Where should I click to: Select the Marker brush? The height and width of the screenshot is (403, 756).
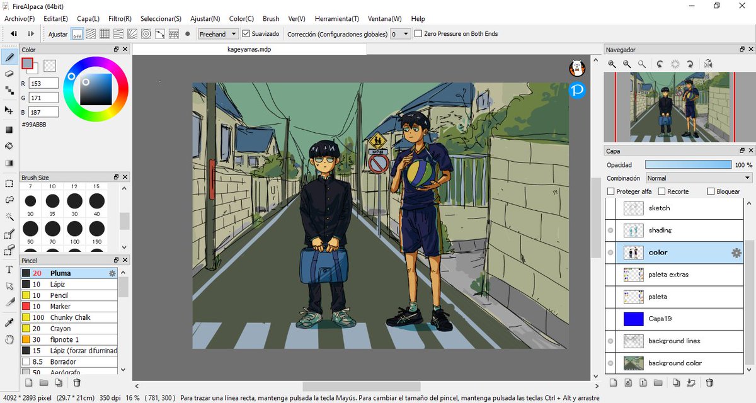click(69, 307)
